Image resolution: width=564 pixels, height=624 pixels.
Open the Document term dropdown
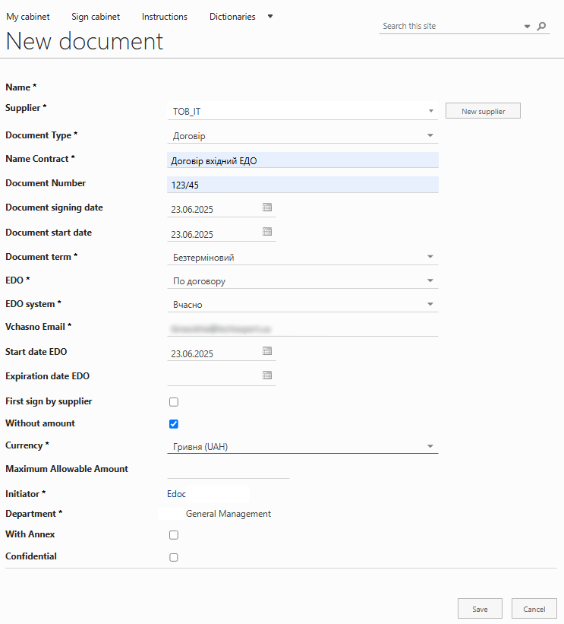click(x=302, y=257)
